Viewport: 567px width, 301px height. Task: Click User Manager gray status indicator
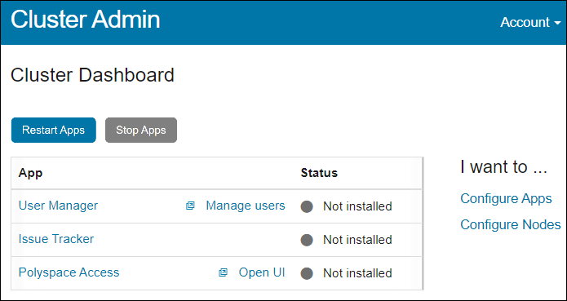coord(307,206)
